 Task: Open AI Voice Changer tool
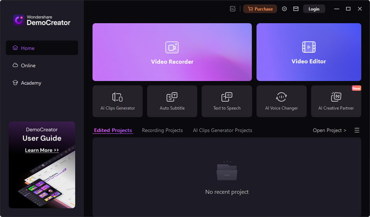point(281,101)
